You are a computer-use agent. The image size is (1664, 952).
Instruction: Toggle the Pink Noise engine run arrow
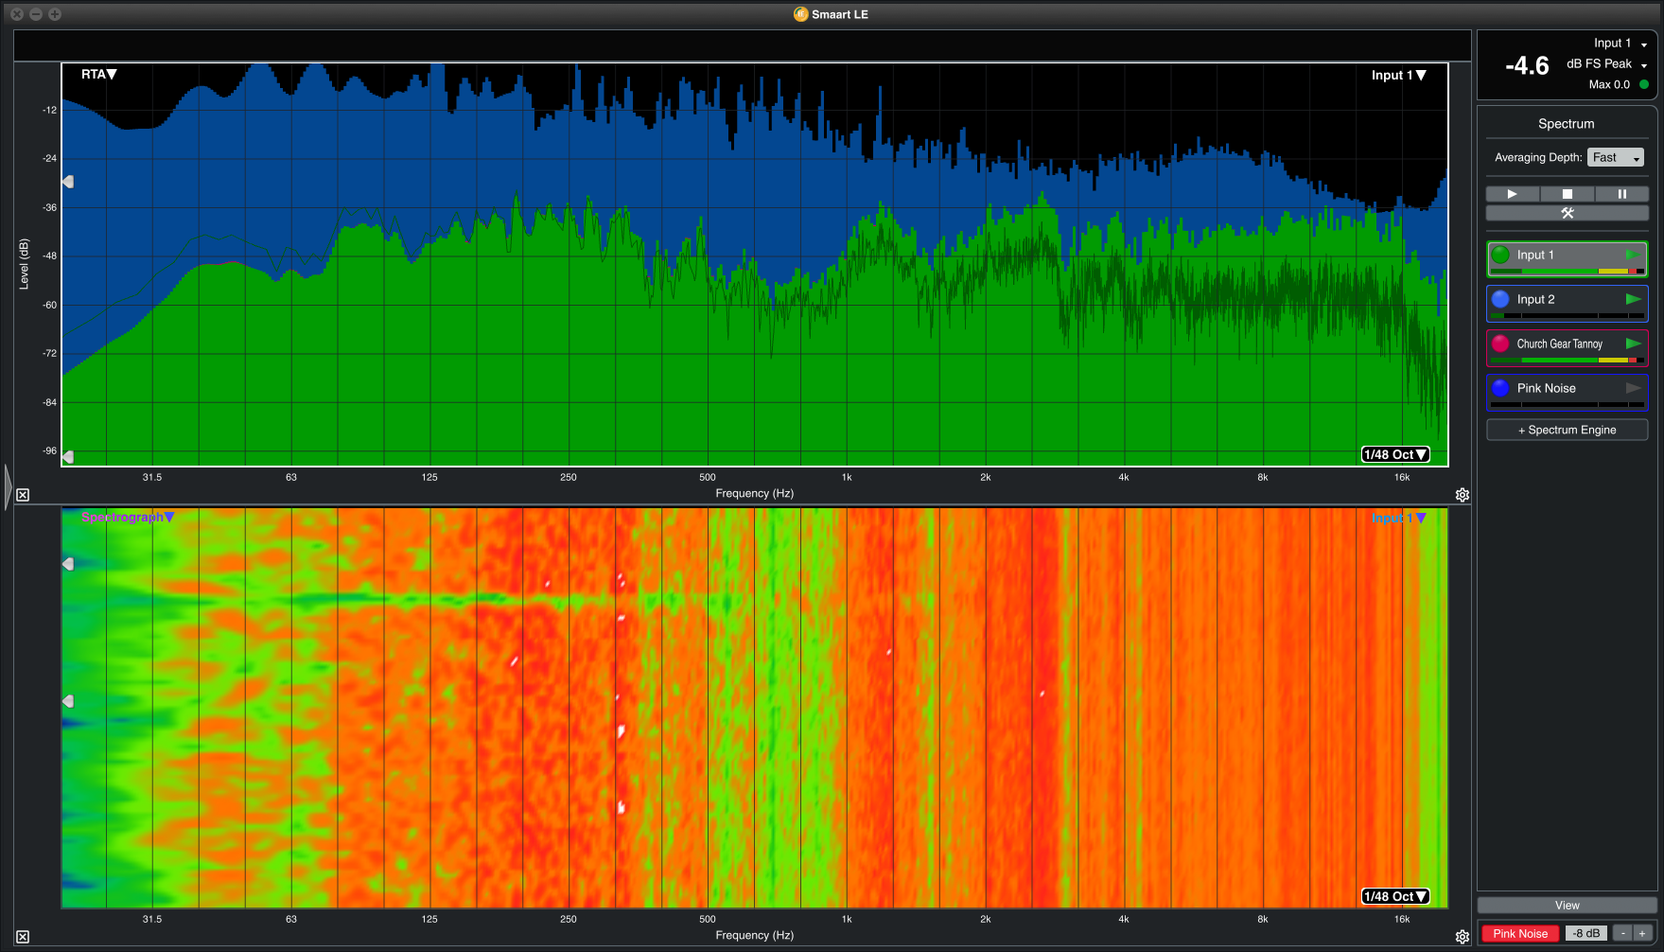click(x=1633, y=388)
